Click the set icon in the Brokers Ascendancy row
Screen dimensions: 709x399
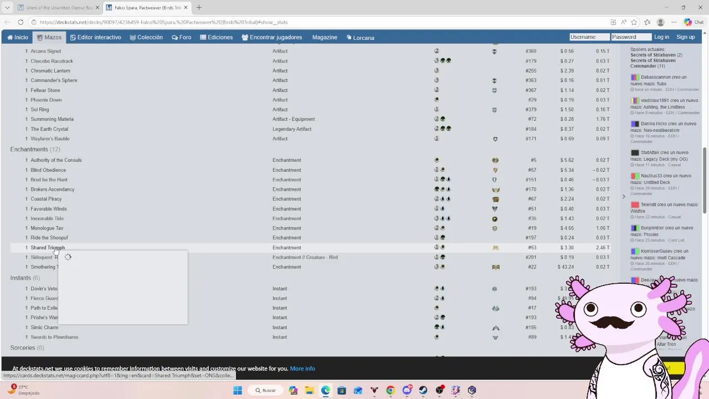(x=495, y=190)
